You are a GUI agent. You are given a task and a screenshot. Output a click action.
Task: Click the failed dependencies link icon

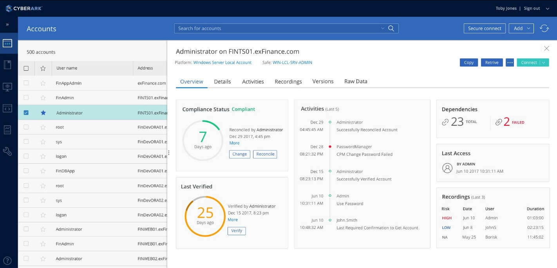[499, 122]
